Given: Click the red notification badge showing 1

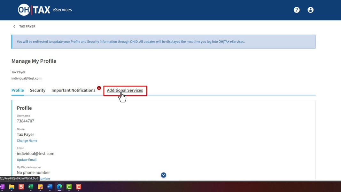Looking at the screenshot, I should coord(99,88).
